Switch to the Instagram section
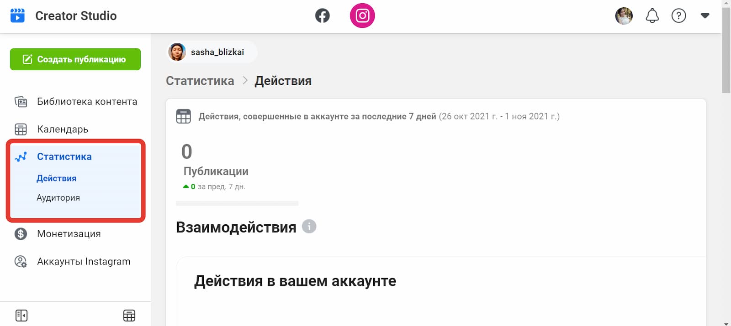This screenshot has height=326, width=731. [362, 15]
